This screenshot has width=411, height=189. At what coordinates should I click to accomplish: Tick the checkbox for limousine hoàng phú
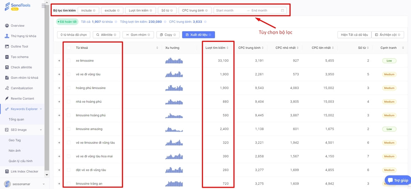pos(69,115)
